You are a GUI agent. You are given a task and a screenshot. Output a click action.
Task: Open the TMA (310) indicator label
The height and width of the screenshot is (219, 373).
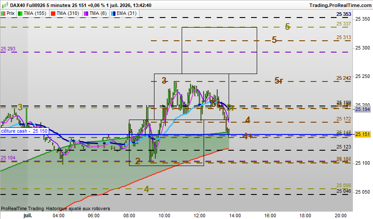[68, 13]
